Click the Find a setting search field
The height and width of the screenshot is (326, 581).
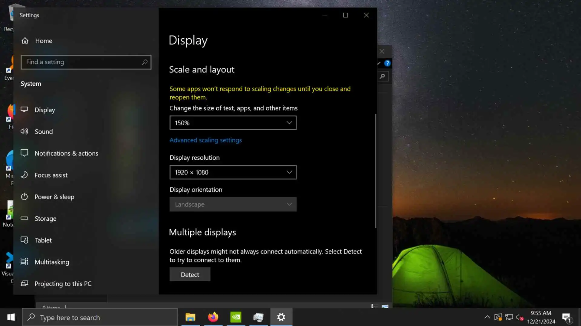pos(82,62)
